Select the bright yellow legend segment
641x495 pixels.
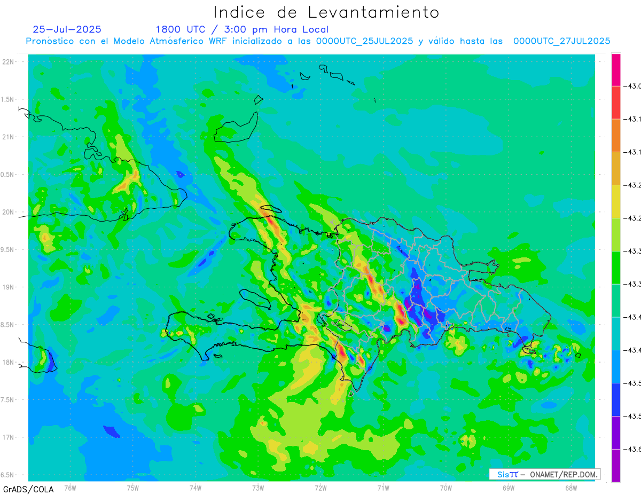(616, 201)
